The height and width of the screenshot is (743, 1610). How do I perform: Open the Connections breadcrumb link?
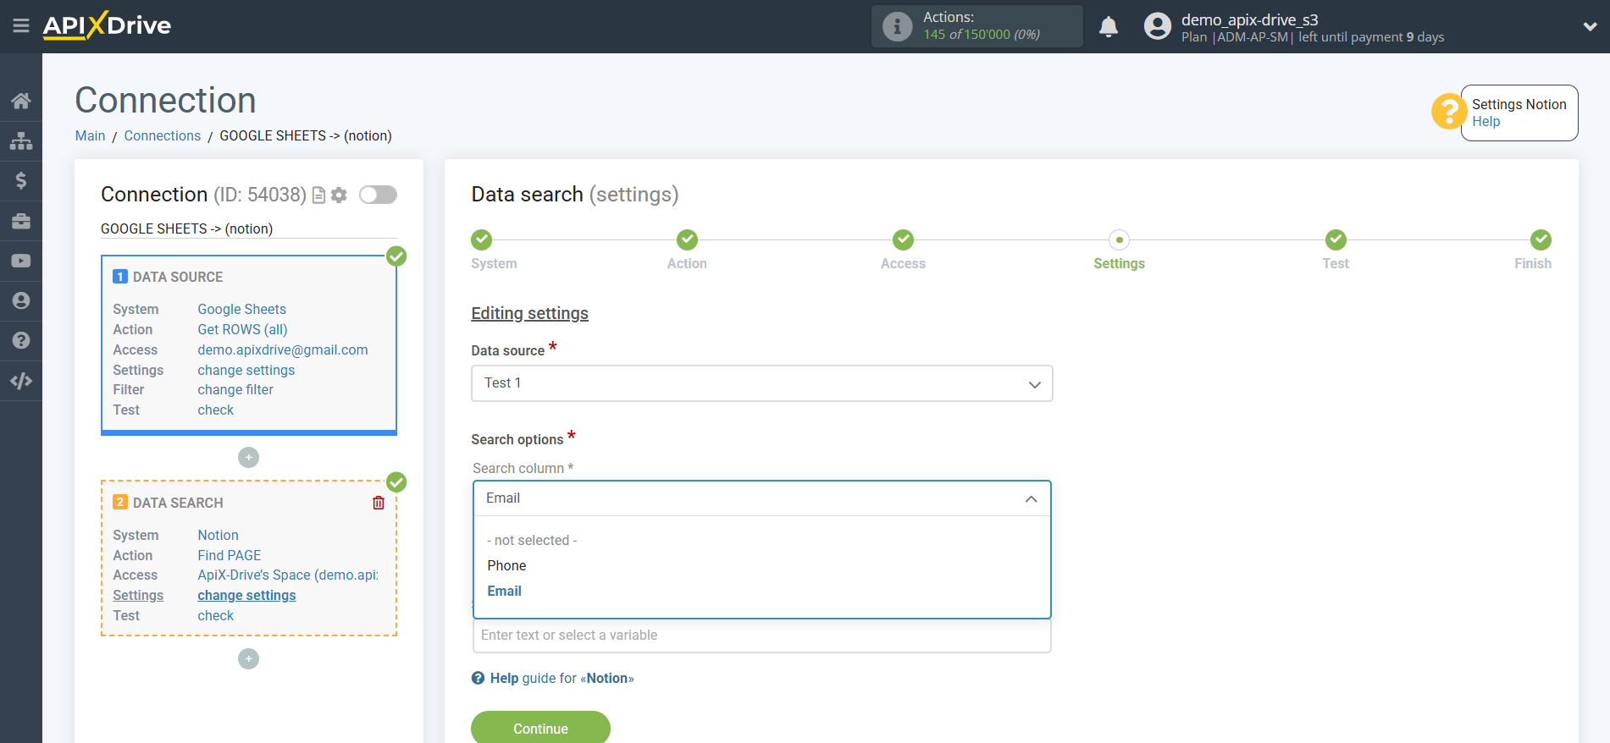pyautogui.click(x=163, y=135)
